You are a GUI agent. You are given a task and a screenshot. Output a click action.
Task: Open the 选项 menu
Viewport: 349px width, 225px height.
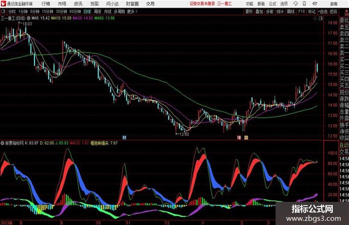pos(284,4)
